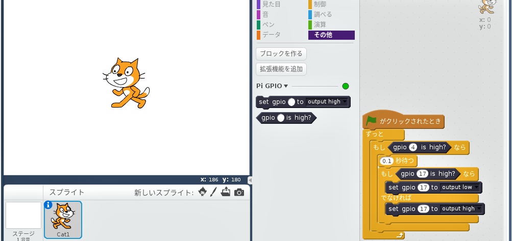Viewport: 512px width, 241px height.
Task: Click the forever loop arrow icon
Action: [x=400, y=235]
